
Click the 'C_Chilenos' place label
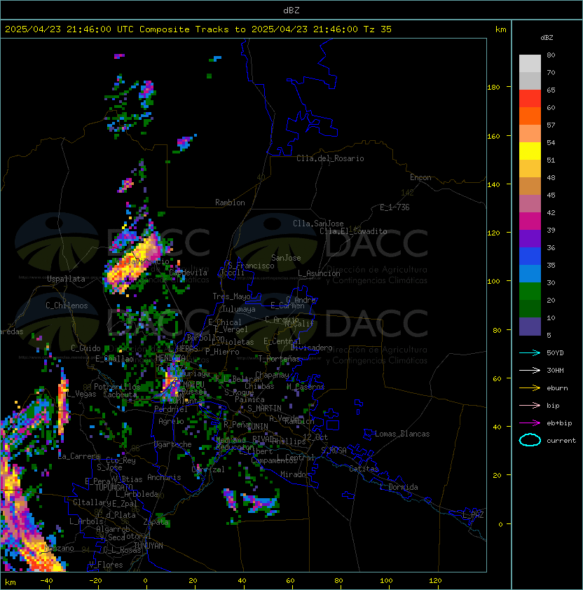point(67,306)
